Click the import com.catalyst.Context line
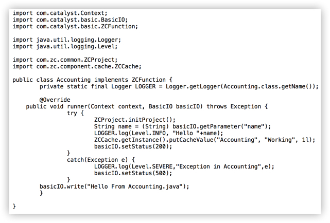This screenshot has width=330, height=223. [60, 13]
